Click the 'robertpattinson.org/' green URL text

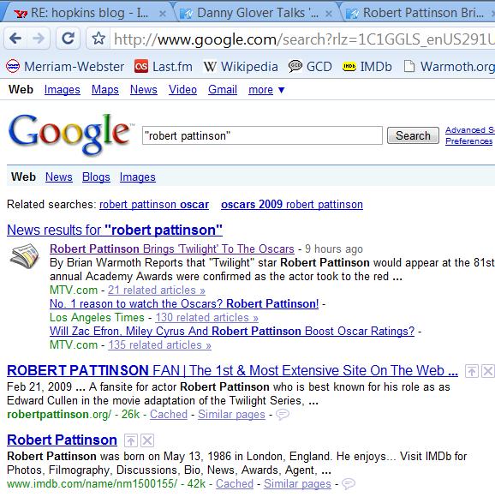point(59,414)
